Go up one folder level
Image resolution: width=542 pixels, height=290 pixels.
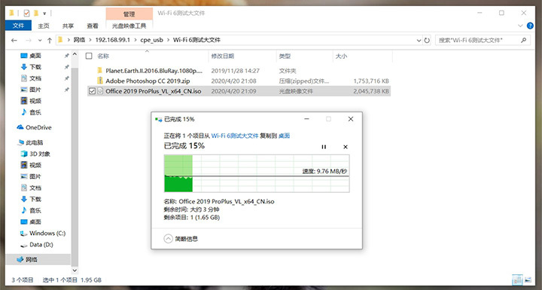click(x=50, y=40)
